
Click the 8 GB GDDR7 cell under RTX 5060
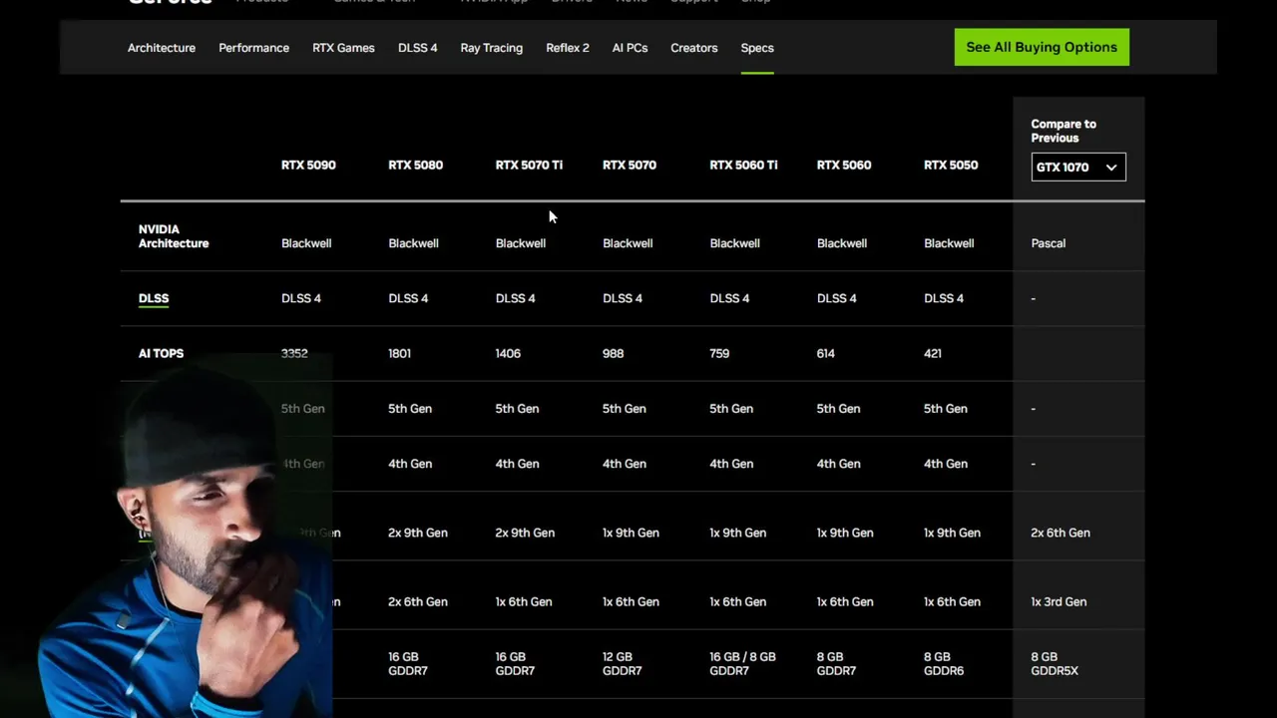[x=836, y=664]
